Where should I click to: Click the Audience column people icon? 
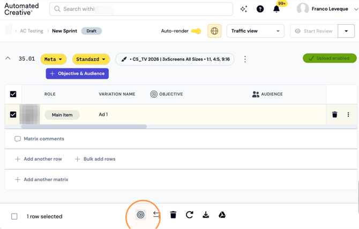256,94
